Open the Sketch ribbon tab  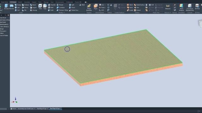(x=20, y=2)
